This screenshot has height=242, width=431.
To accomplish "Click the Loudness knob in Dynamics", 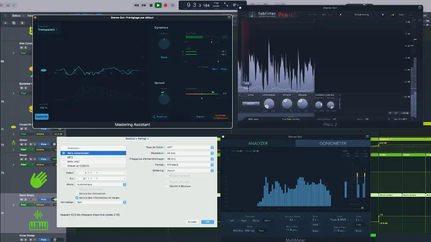I will click(x=164, y=44).
